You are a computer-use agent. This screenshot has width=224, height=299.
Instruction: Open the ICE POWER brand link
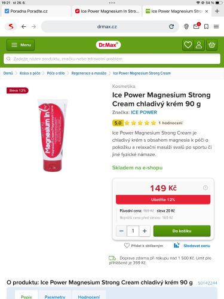tap(144, 112)
